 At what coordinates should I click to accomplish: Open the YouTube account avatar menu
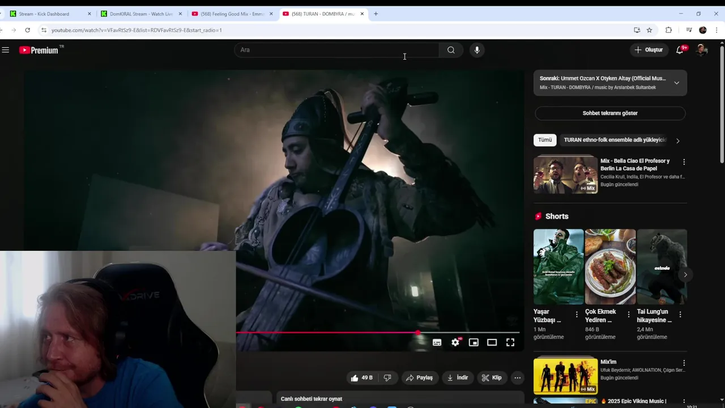[701, 50]
